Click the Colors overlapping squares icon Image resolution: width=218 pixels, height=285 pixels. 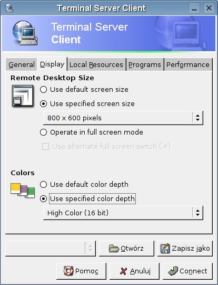[23, 191]
